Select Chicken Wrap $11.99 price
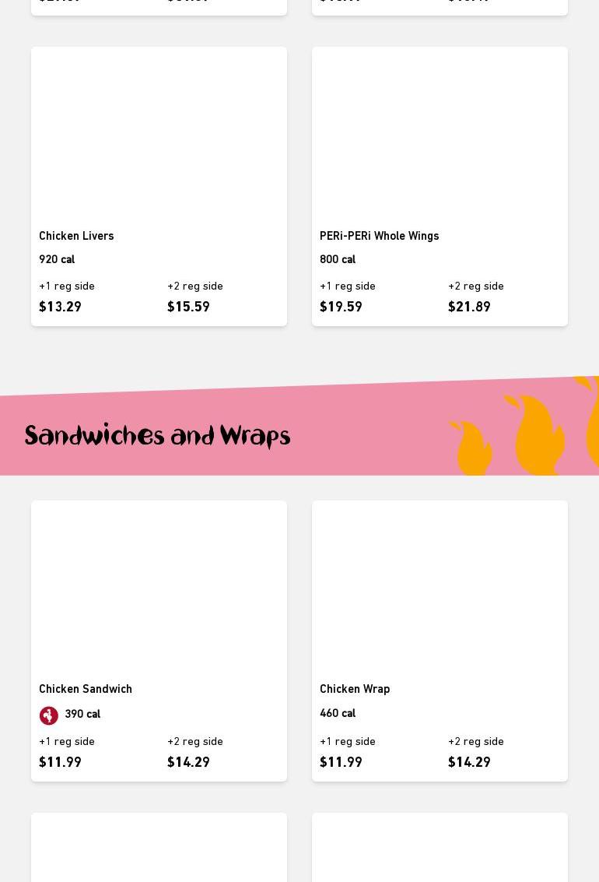The height and width of the screenshot is (882, 599). pyautogui.click(x=341, y=762)
